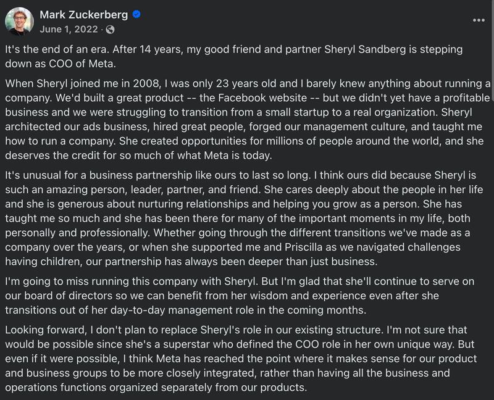494x400 pixels.
Task: Click the paragraph starting "It's the end of an era"
Action: point(241,56)
